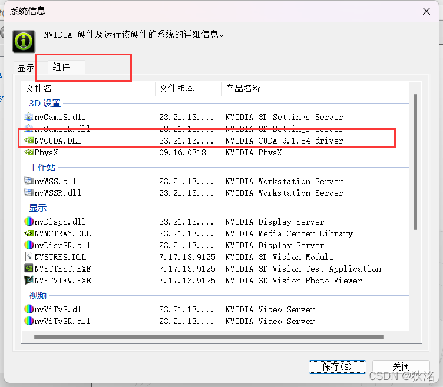Select the NVSTVIEW.EXE file name
This screenshot has width=443, height=387.
pyautogui.click(x=62, y=281)
